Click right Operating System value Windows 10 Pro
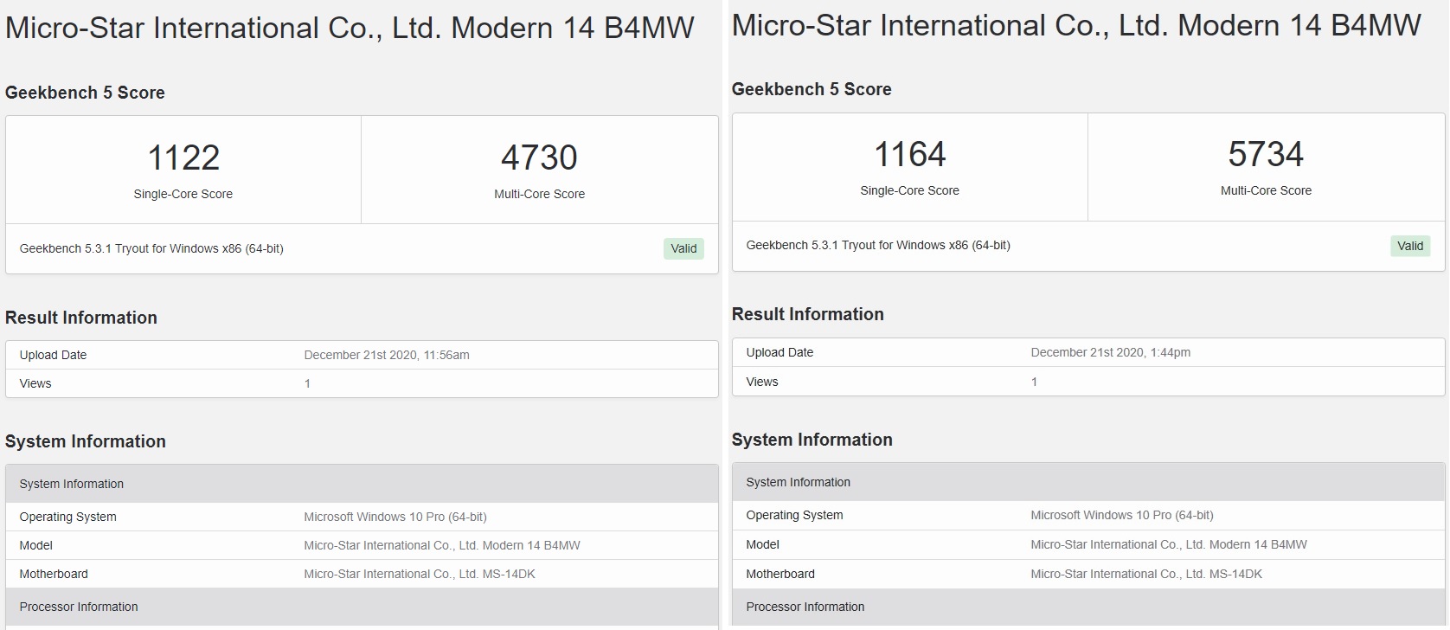 tap(1122, 515)
